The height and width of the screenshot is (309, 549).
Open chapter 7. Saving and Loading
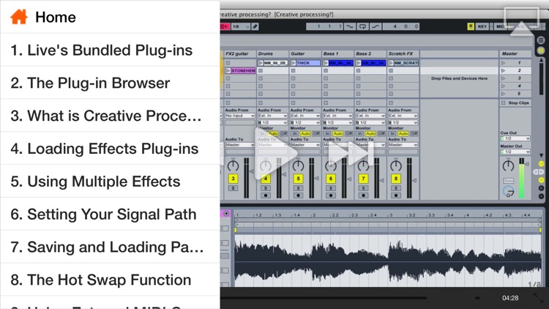[x=110, y=247]
